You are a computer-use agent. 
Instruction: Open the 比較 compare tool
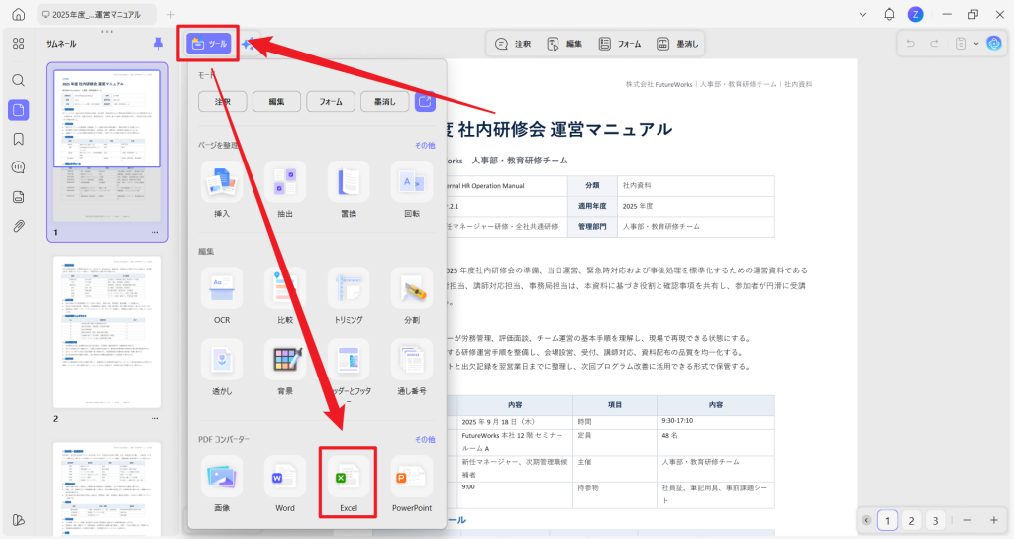click(x=285, y=296)
